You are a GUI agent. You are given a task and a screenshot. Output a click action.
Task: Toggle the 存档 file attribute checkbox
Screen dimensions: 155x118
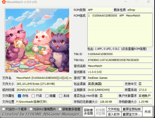[x=19, y=96]
